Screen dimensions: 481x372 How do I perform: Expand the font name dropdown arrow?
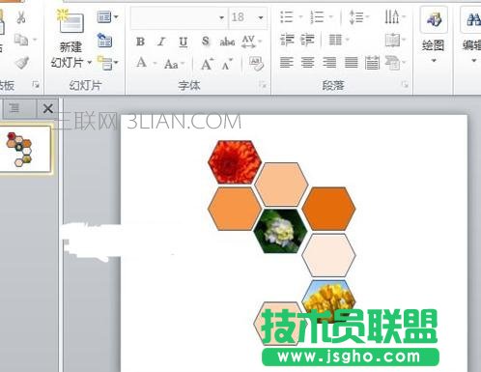tap(221, 17)
